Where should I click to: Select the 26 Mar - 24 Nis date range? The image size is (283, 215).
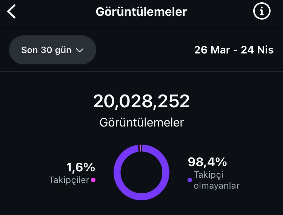point(234,50)
